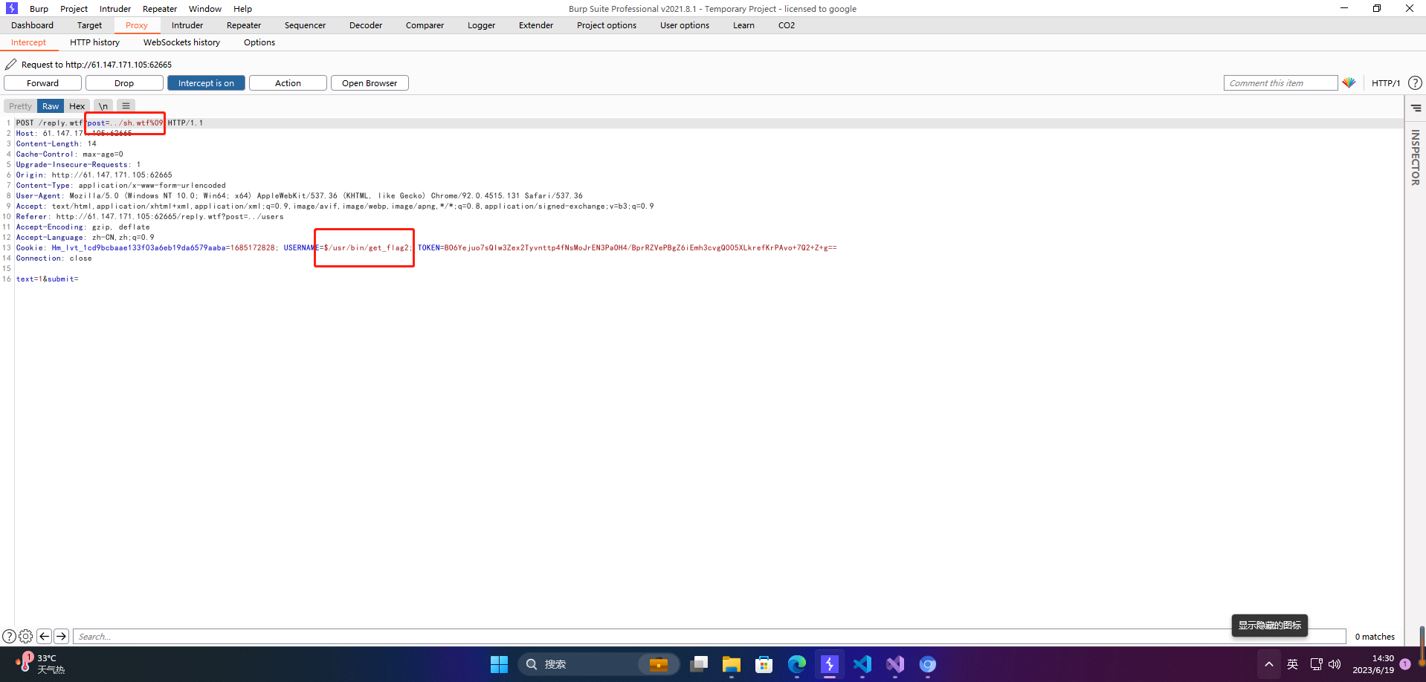This screenshot has height=682, width=1426.
Task: Switch to the Target tab
Action: click(x=89, y=25)
